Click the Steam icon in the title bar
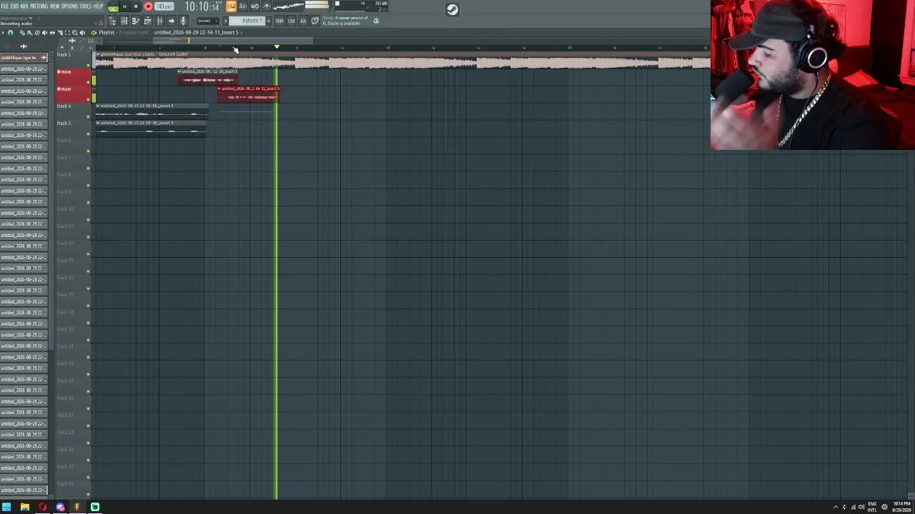This screenshot has width=915, height=514. (x=452, y=9)
